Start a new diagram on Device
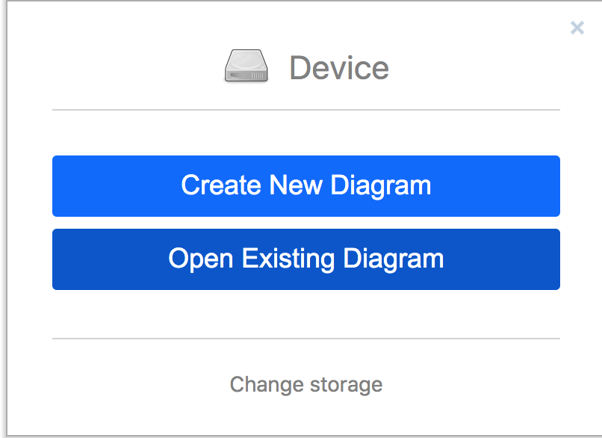This screenshot has height=438, width=602. click(306, 186)
